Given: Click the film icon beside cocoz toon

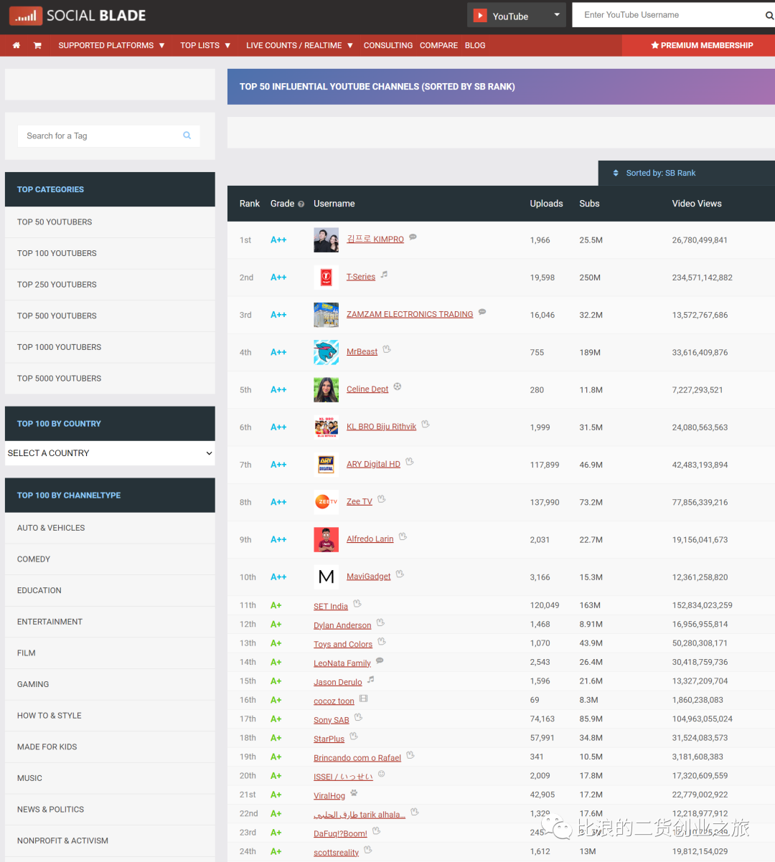Looking at the screenshot, I should click(363, 698).
